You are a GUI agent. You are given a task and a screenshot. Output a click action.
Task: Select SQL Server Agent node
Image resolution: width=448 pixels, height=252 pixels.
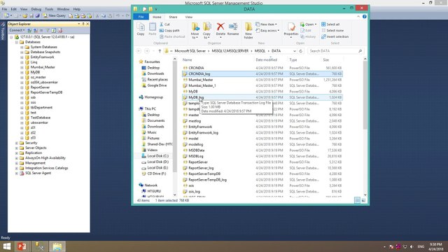point(38,173)
